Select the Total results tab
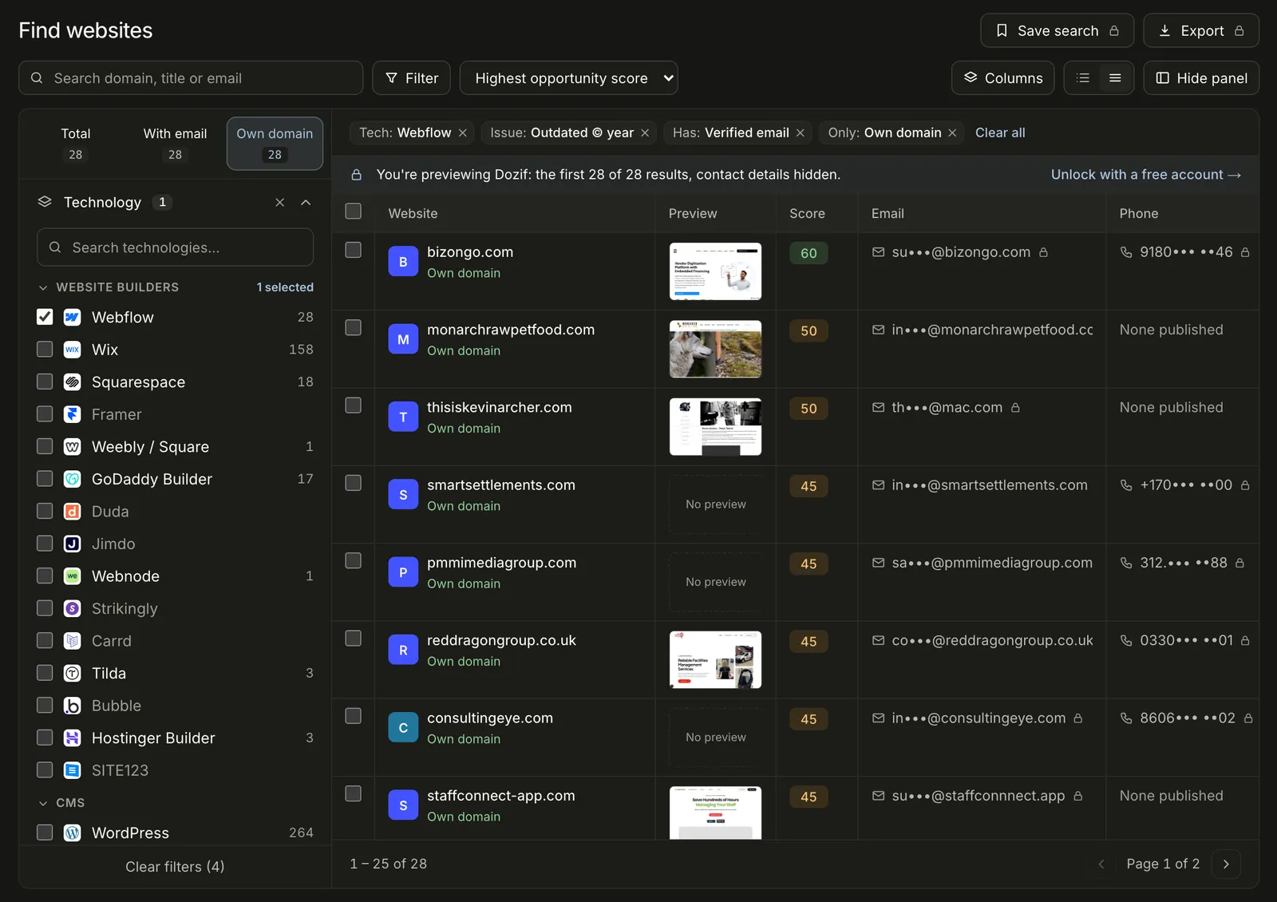Viewport: 1277px width, 902px height. point(76,144)
